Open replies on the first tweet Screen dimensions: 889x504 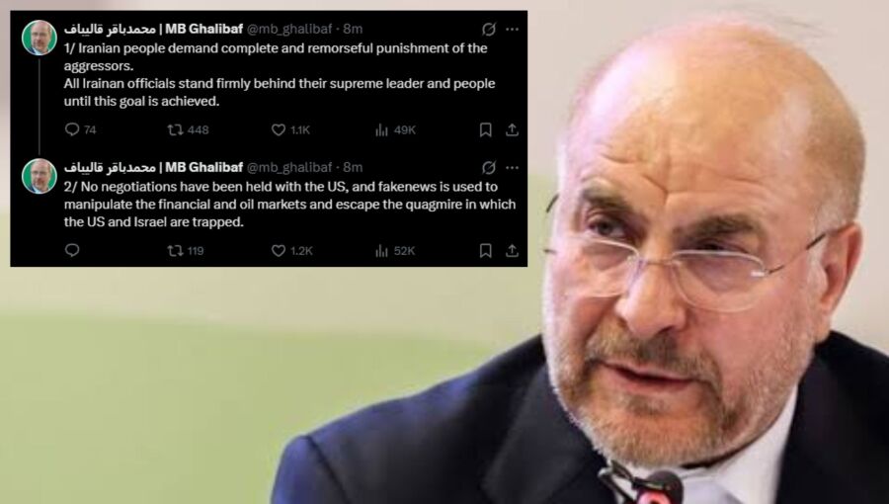click(x=80, y=129)
